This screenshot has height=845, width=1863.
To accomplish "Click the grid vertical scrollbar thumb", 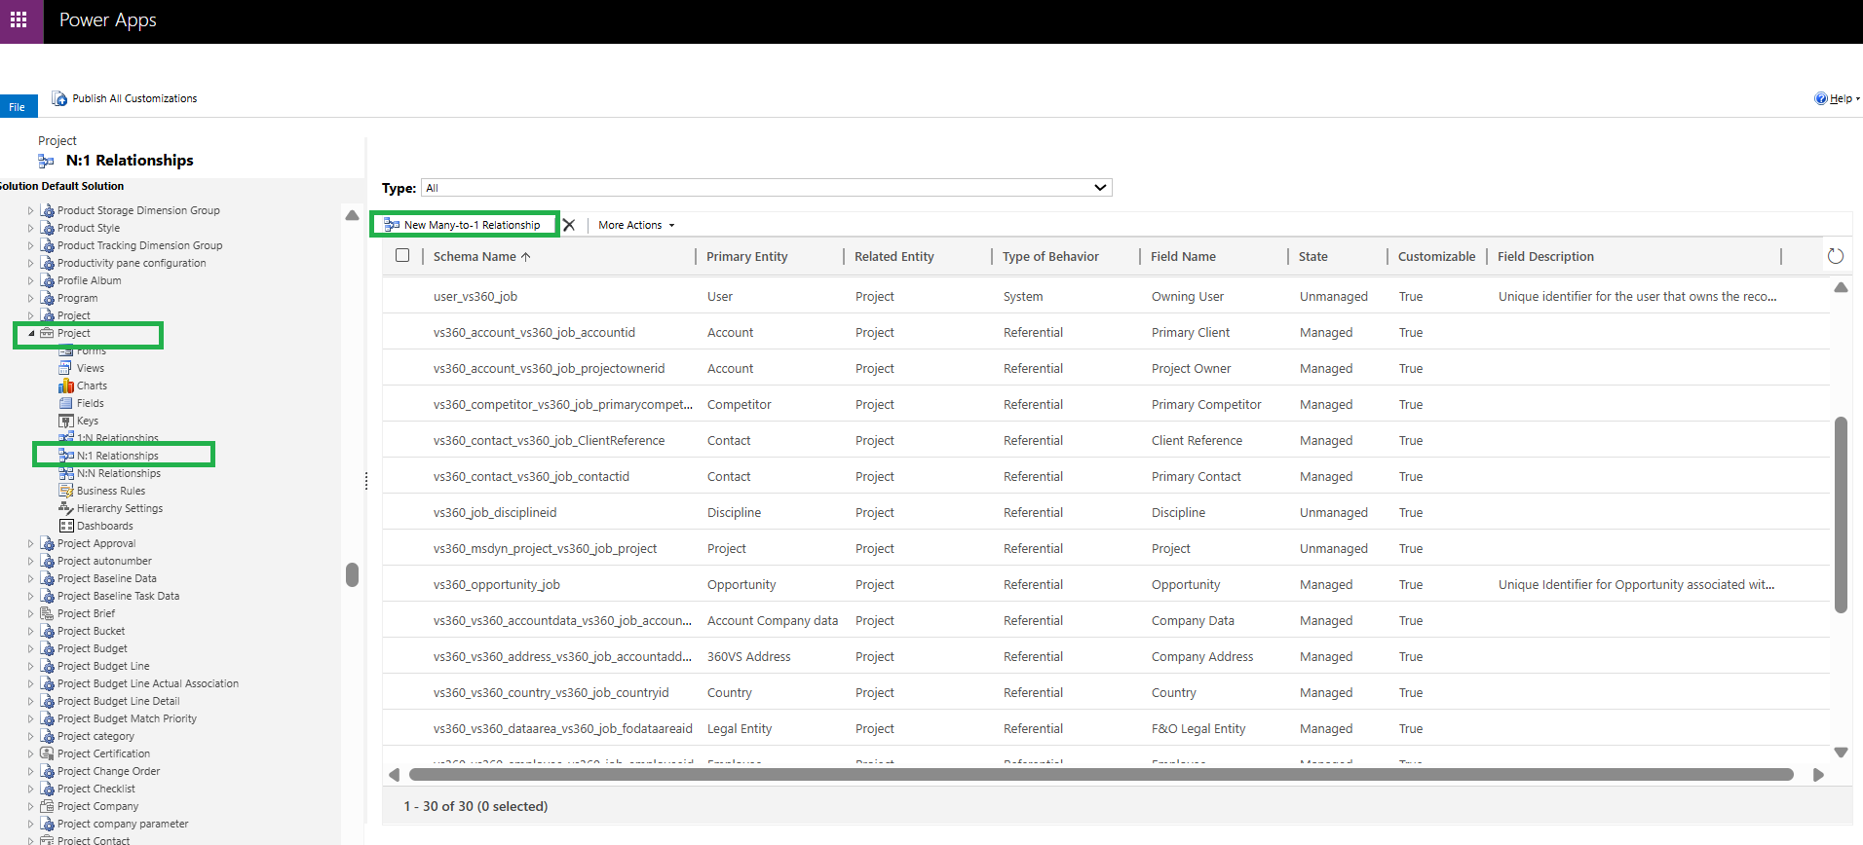I will (1841, 515).
